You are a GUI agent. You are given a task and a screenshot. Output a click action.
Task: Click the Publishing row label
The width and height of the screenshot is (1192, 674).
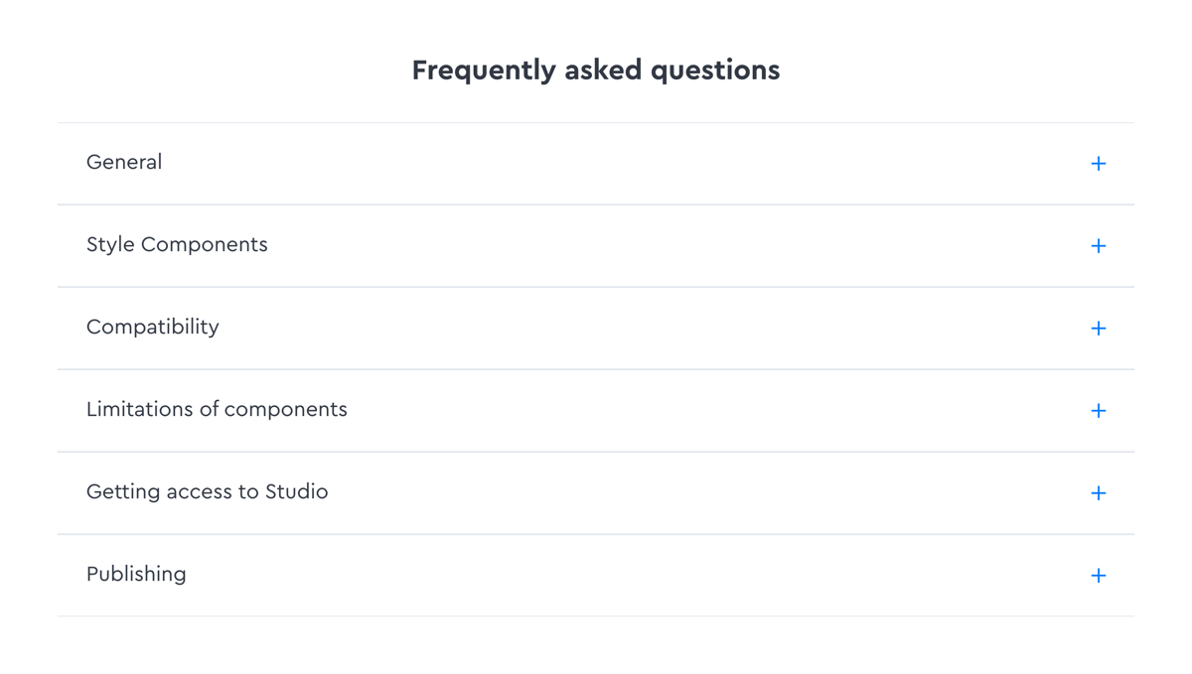136,574
